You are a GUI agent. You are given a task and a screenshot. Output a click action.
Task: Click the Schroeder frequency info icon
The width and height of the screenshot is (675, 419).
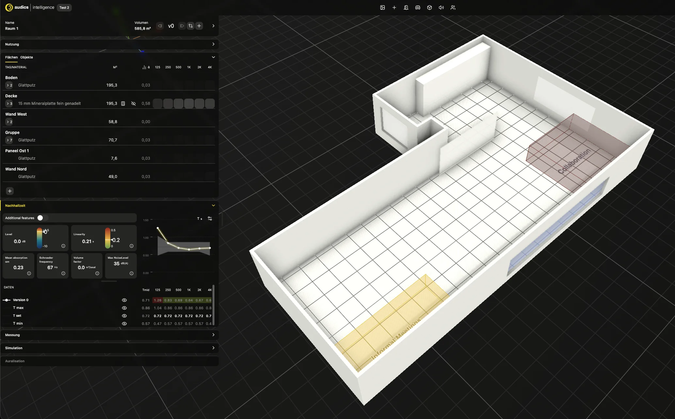click(x=63, y=273)
